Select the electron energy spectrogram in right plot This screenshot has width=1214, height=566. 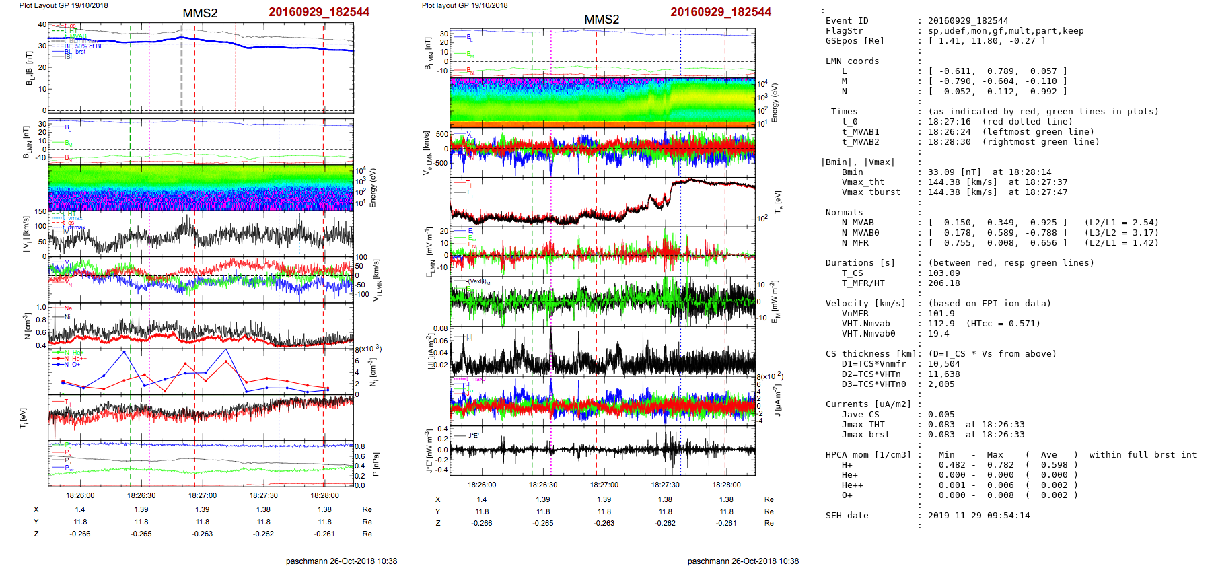(602, 102)
